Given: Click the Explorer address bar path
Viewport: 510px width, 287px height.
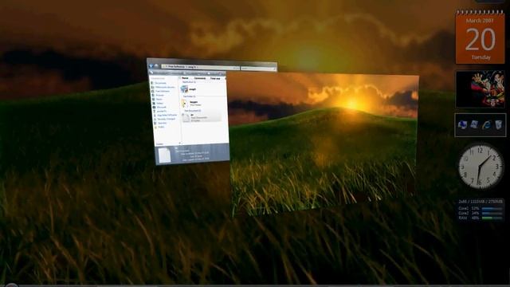Looking at the screenshot, I should coord(201,67).
